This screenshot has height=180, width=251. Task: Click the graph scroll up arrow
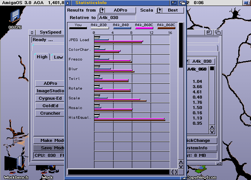point(181,162)
